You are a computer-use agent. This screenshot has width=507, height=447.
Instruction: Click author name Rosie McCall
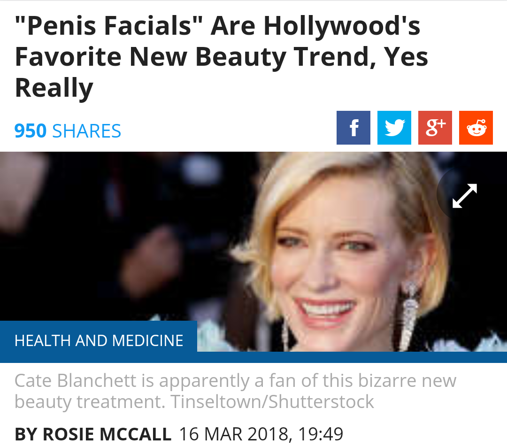107,434
